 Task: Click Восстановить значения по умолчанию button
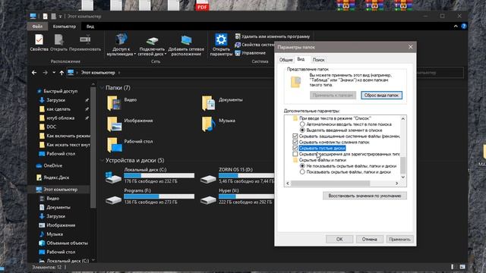tap(364, 196)
